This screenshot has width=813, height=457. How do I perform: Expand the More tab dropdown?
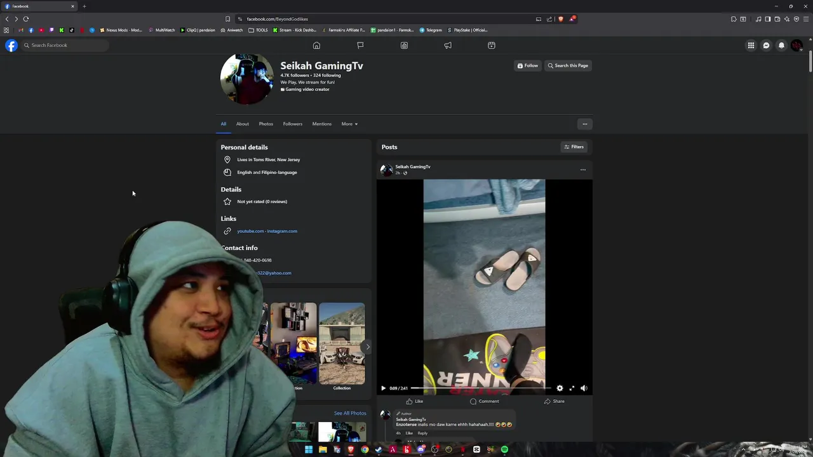click(349, 124)
